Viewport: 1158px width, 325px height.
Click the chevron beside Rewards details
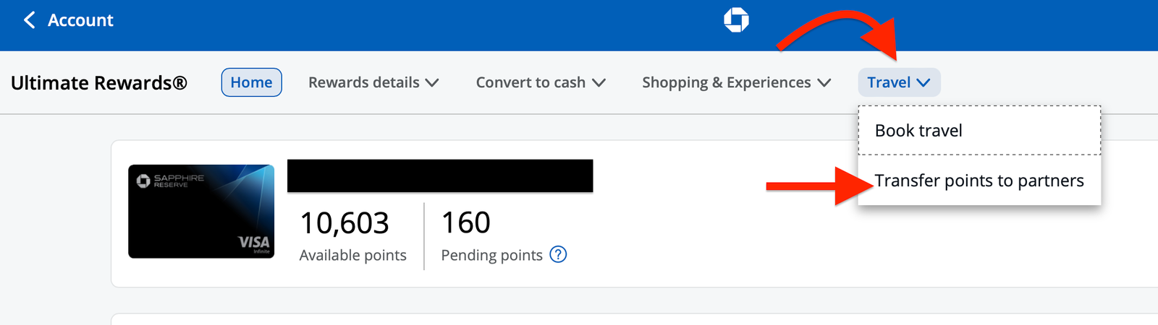pos(432,83)
